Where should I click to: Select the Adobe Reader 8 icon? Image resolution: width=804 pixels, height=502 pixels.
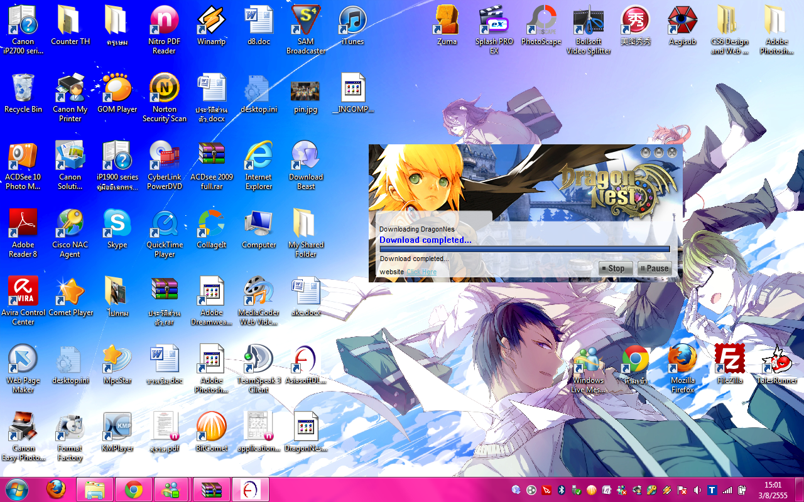pos(23,233)
